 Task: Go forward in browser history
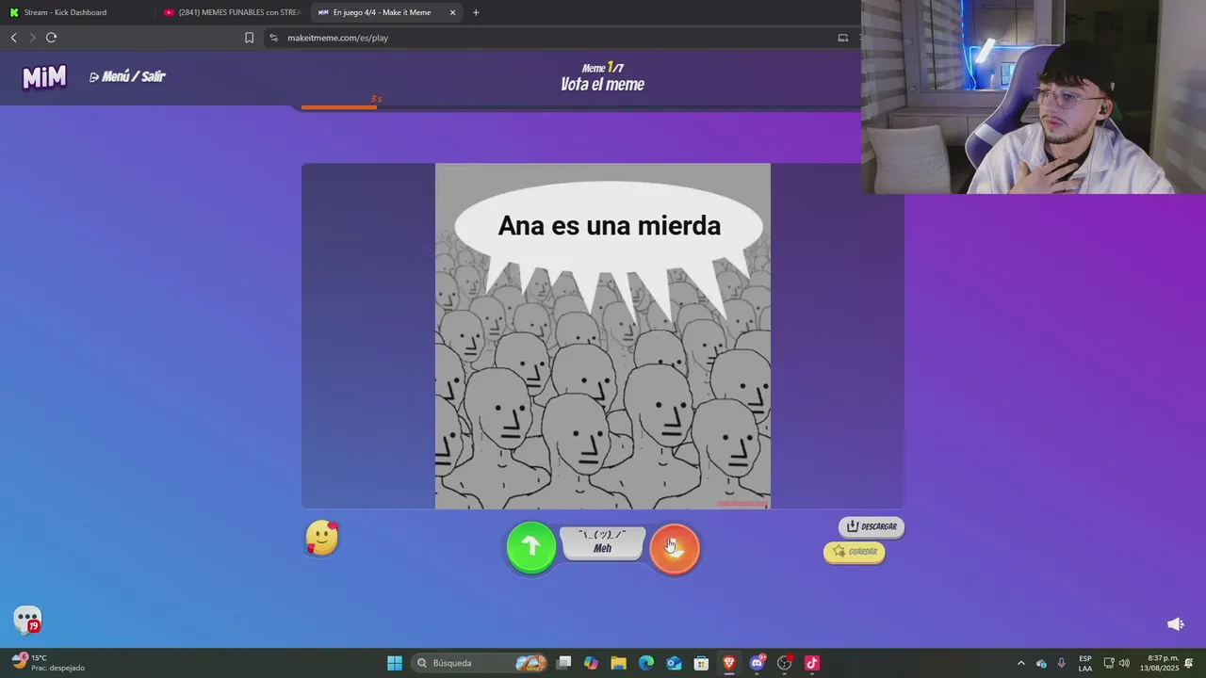(x=32, y=38)
